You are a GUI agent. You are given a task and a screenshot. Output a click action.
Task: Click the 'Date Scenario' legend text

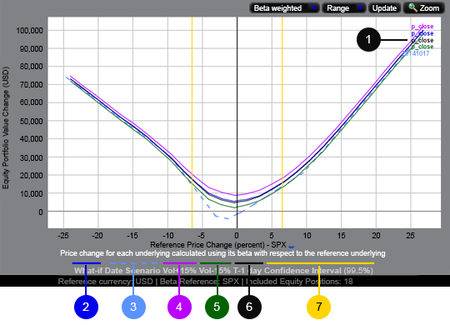click(x=132, y=271)
